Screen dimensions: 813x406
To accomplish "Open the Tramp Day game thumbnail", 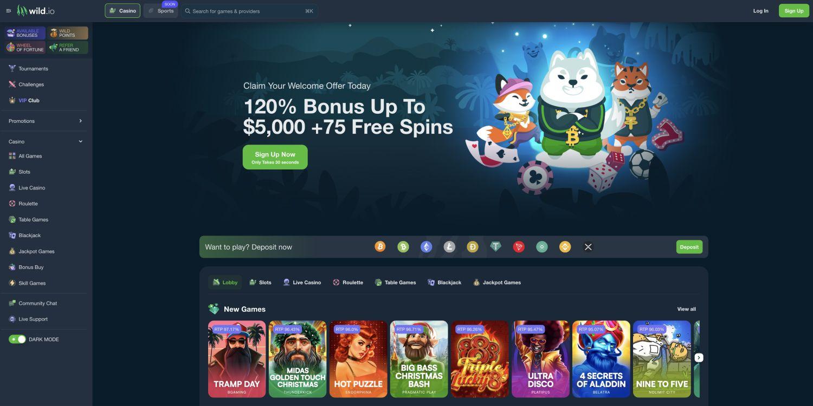I will (x=237, y=359).
